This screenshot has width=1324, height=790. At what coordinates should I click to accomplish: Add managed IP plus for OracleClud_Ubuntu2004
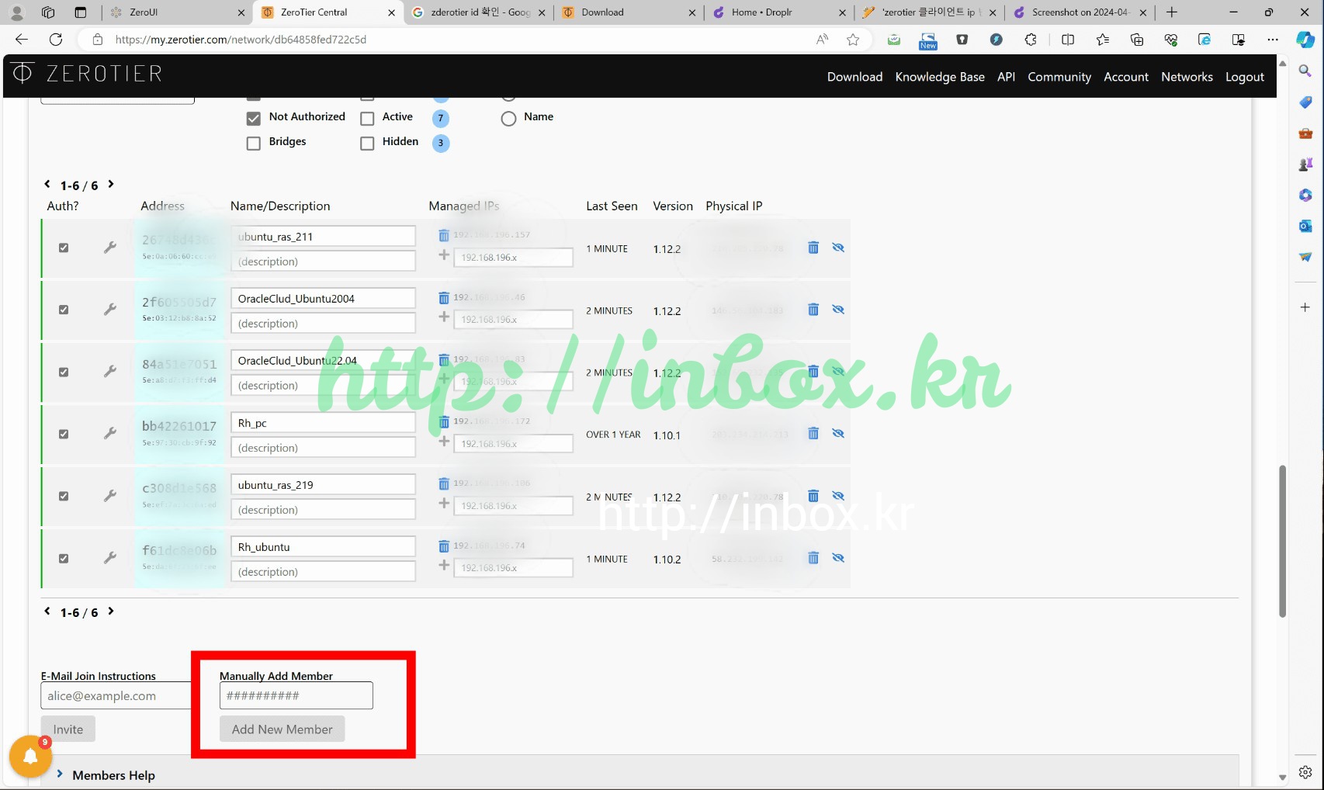click(444, 317)
